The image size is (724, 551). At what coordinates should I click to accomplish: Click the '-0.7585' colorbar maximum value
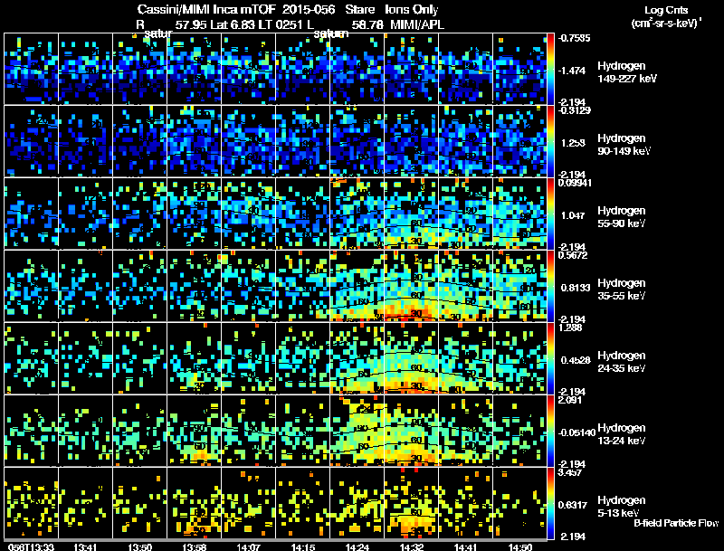(574, 38)
